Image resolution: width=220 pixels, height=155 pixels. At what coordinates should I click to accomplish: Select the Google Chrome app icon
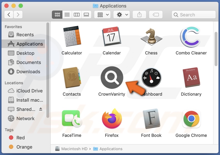pos(191,119)
